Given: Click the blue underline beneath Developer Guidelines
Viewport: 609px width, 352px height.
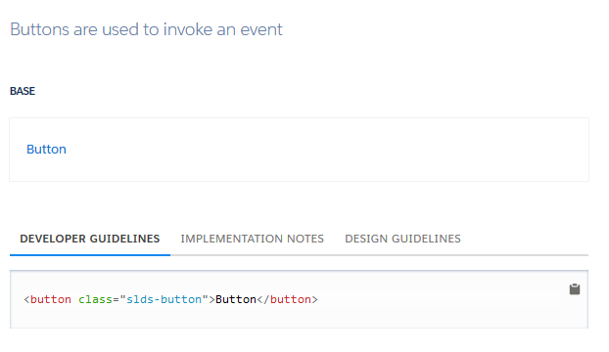Looking at the screenshot, I should click(90, 254).
